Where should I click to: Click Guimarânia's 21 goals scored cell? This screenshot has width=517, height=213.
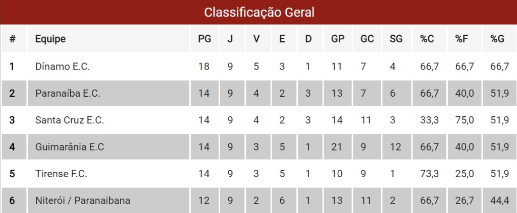click(x=337, y=147)
